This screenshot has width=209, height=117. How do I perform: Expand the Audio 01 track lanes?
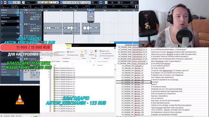[21, 13]
